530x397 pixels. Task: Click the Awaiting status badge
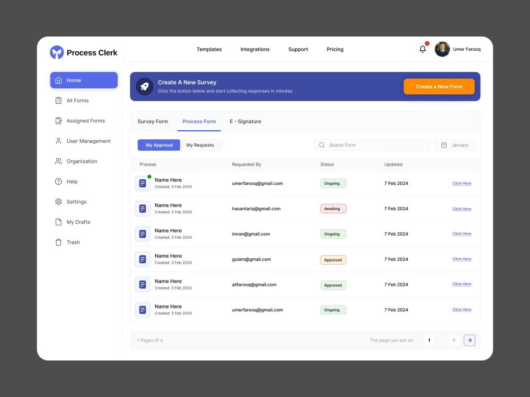pos(333,209)
